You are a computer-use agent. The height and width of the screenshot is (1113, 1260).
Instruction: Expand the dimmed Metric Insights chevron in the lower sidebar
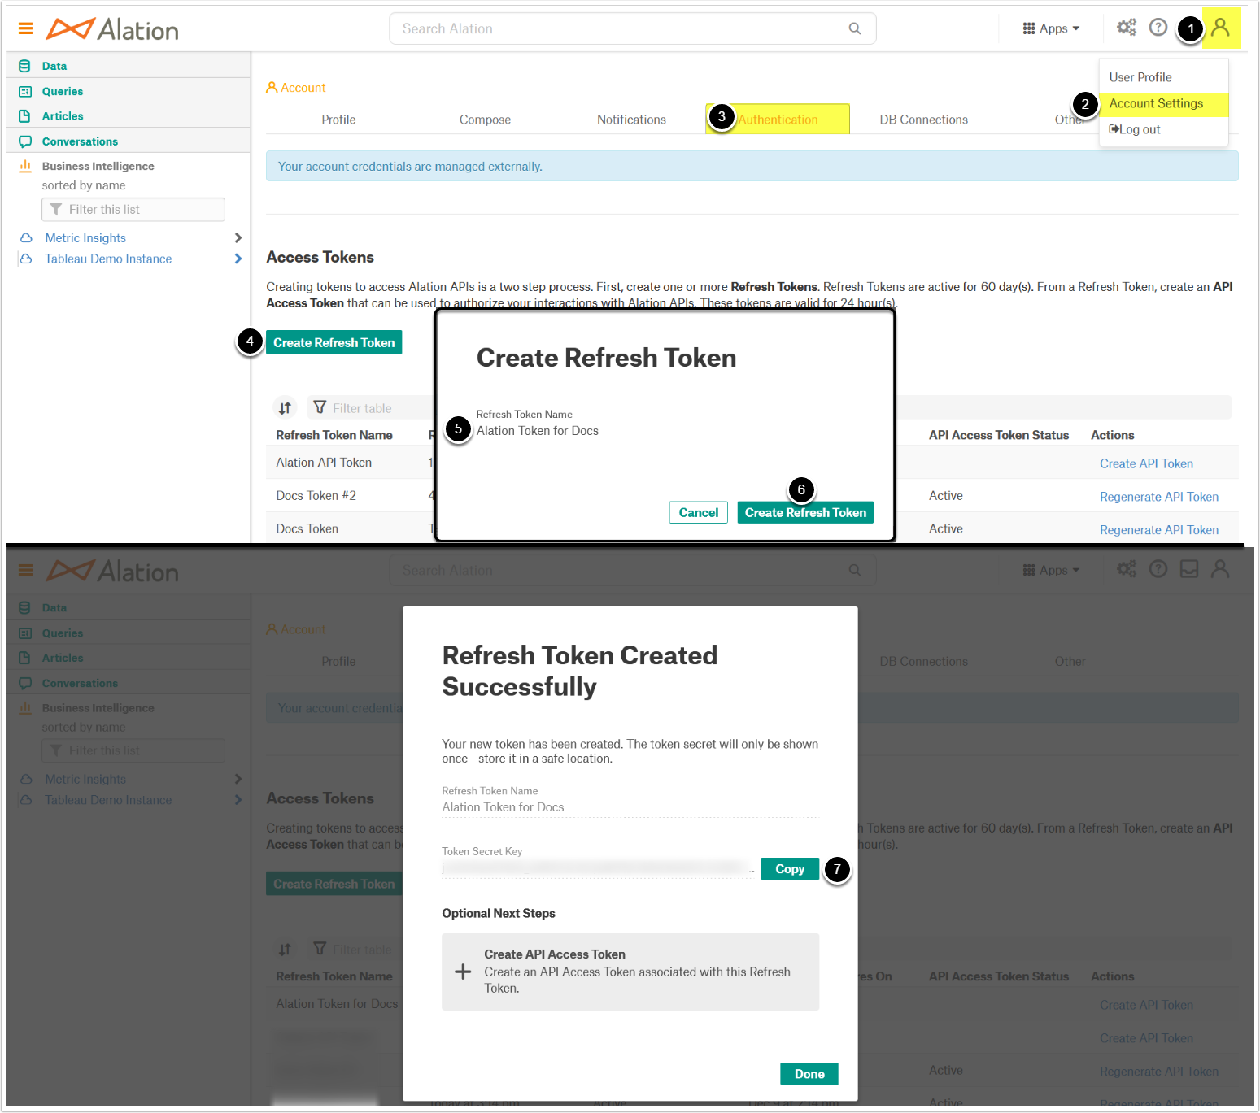[238, 779]
